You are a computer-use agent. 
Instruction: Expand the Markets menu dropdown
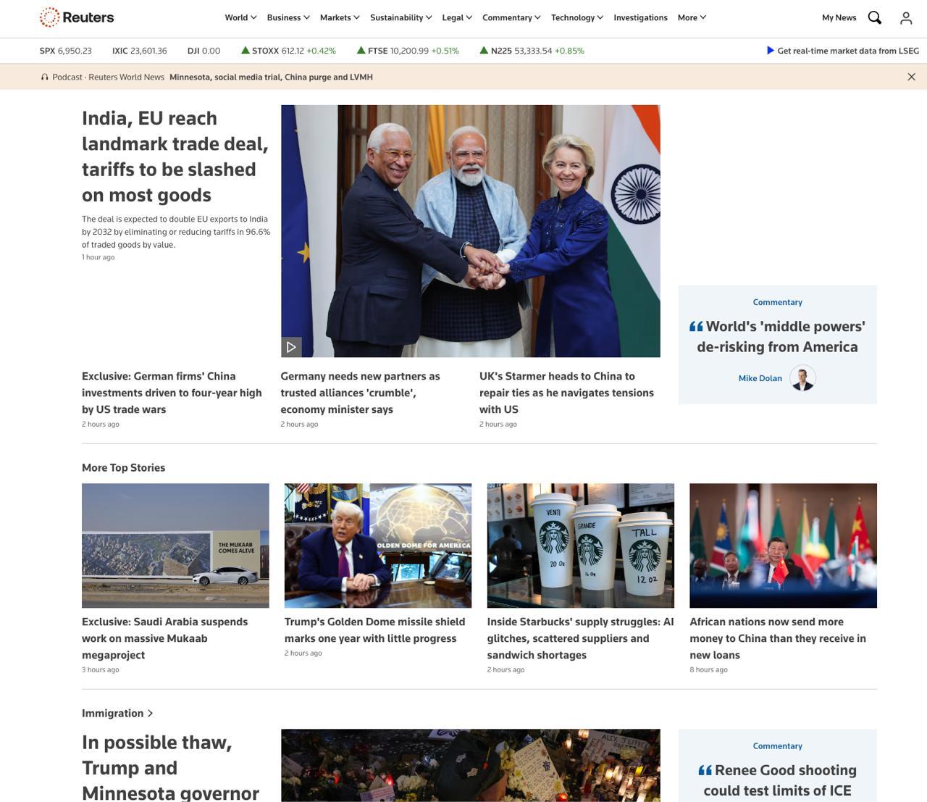pos(340,17)
